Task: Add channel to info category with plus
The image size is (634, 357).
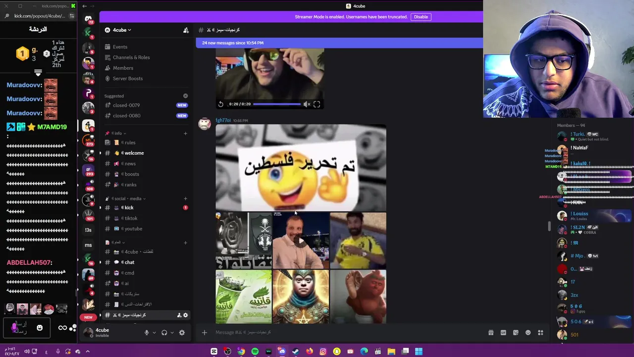Action: point(185,133)
